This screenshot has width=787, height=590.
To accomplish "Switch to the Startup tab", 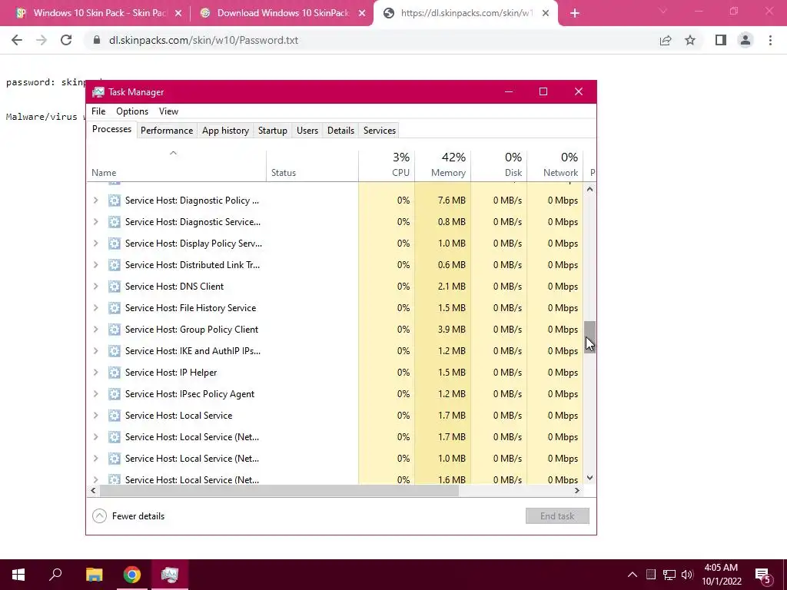I will tap(273, 131).
